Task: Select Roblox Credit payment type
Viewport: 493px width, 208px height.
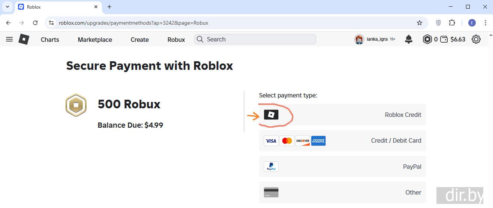Action: 342,115
